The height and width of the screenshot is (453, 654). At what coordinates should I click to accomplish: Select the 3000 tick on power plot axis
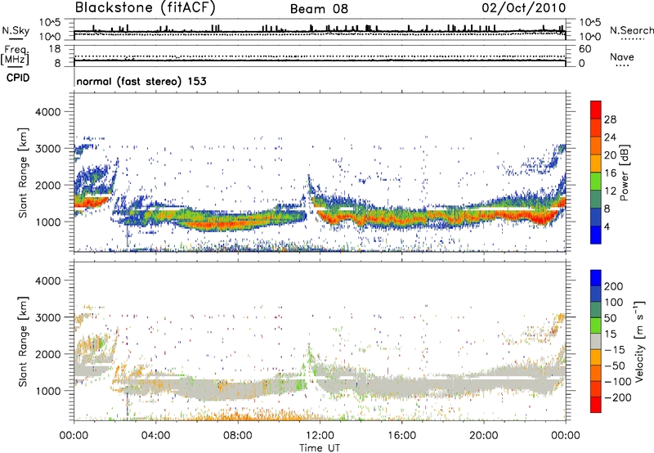click(x=48, y=149)
